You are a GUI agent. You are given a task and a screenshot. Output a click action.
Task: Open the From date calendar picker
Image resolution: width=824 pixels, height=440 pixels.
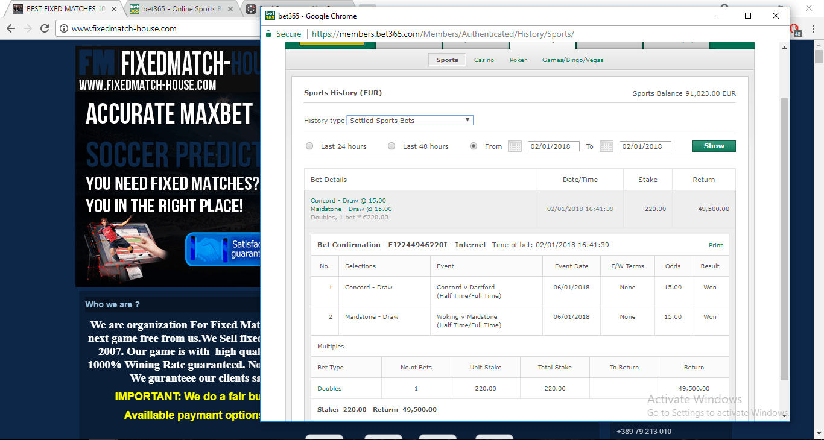click(515, 146)
